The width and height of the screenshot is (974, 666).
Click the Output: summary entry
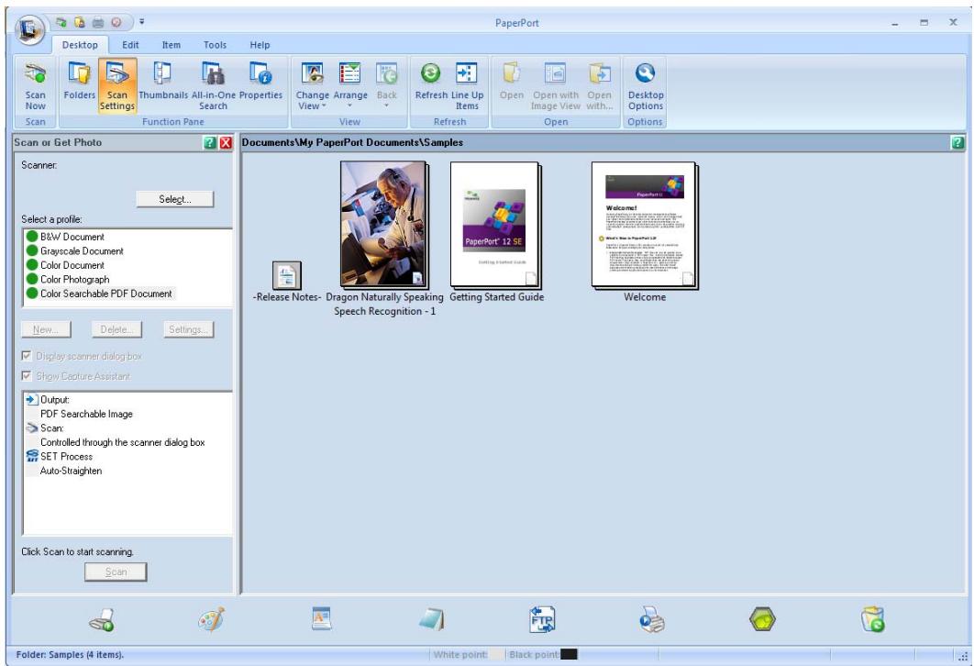point(48,399)
